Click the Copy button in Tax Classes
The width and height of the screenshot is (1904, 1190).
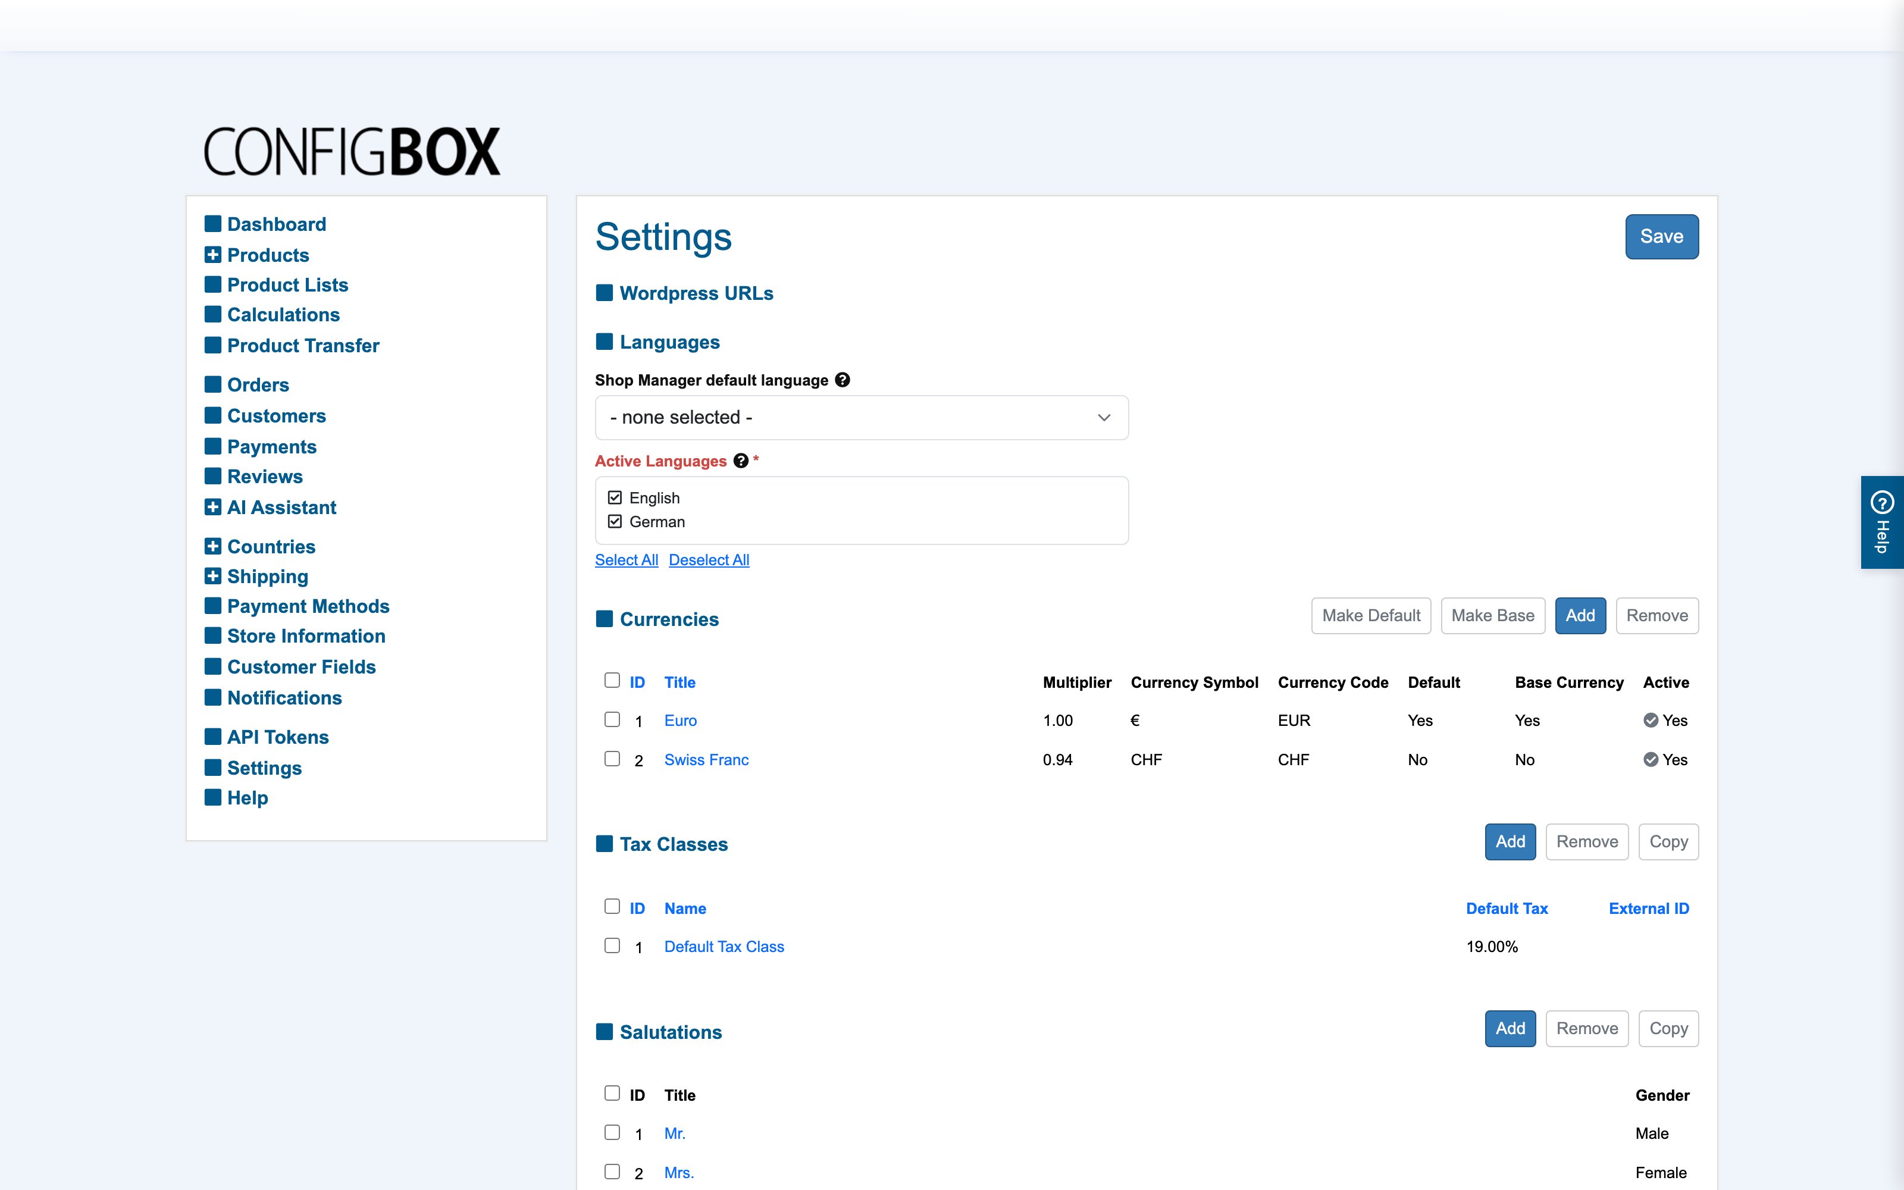click(x=1668, y=841)
